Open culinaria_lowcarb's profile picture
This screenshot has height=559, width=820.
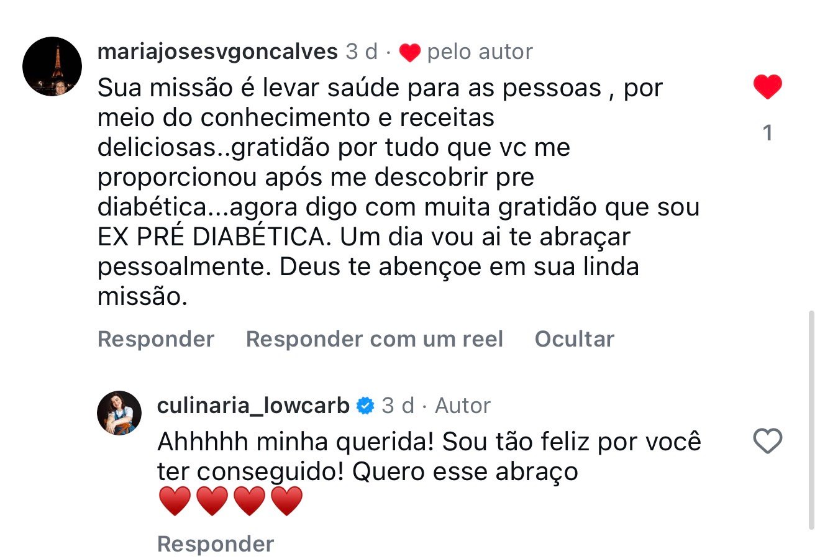pyautogui.click(x=120, y=413)
